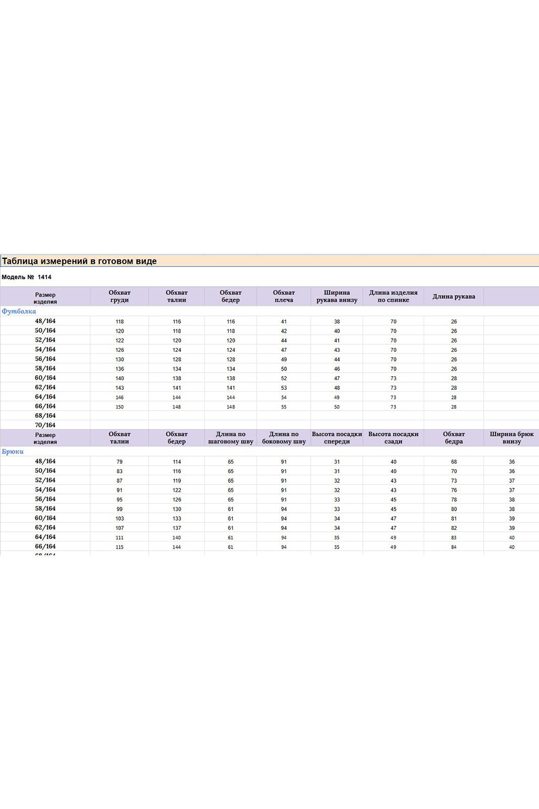Viewport: 539px width, 809px height.
Task: Select the "Длина по боковому шву" header
Action: pos(284,438)
